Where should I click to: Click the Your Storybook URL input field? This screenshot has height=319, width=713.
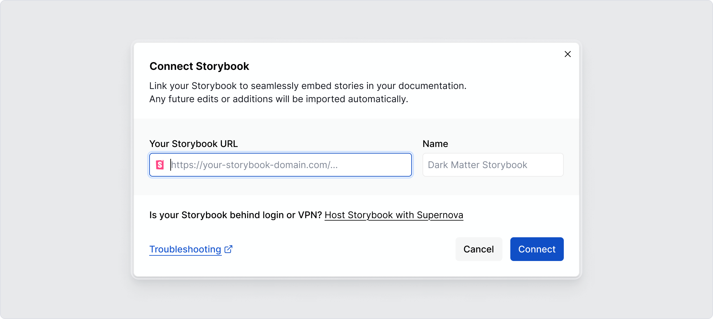281,165
